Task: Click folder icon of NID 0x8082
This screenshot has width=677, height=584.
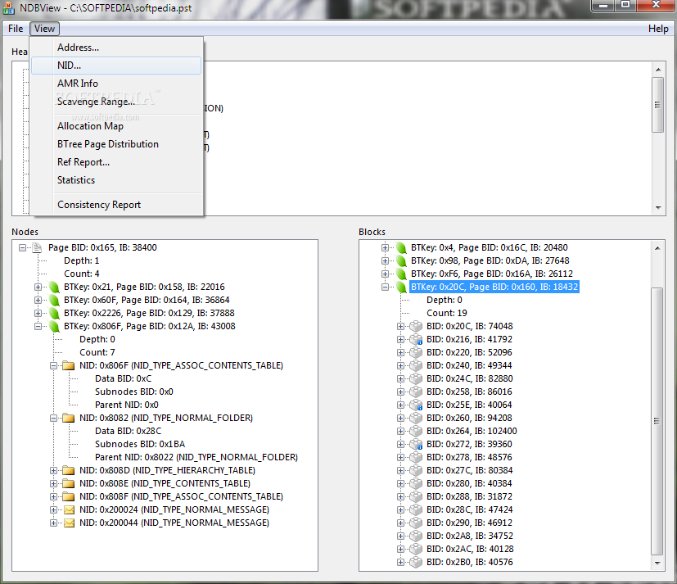Action: [x=69, y=418]
